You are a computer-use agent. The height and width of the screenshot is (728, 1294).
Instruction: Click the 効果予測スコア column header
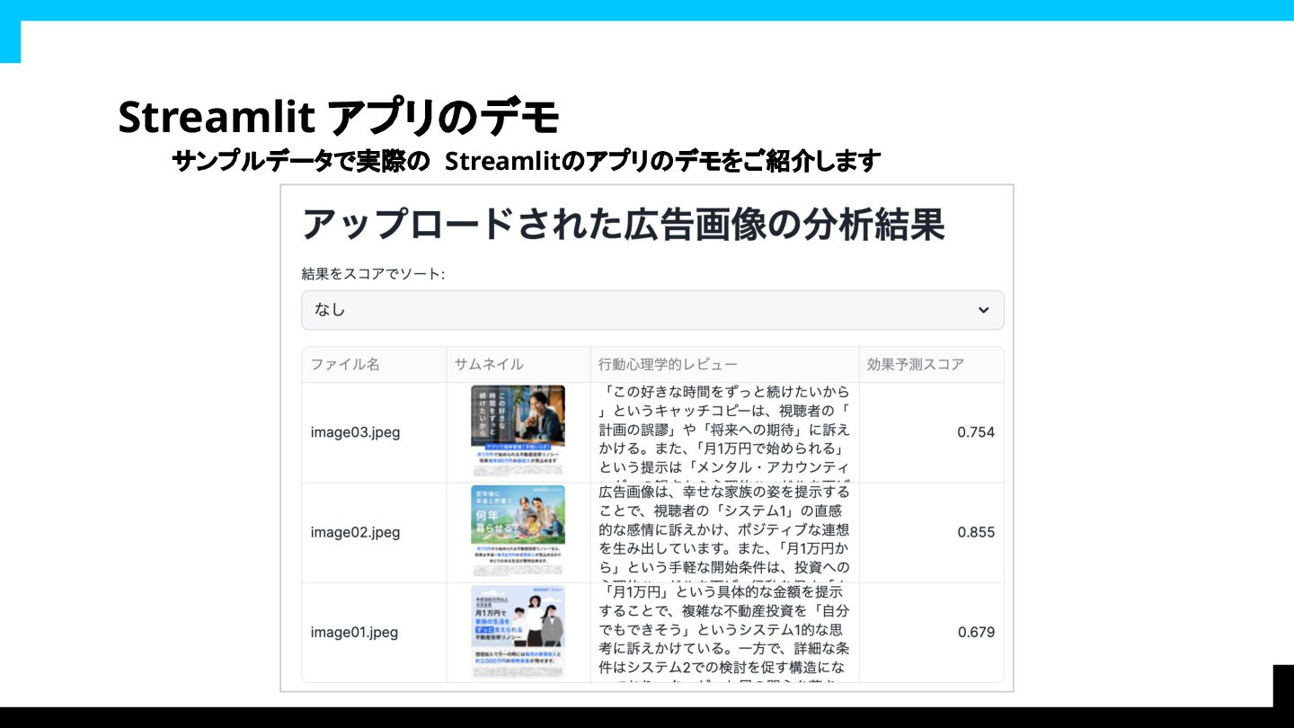931,365
